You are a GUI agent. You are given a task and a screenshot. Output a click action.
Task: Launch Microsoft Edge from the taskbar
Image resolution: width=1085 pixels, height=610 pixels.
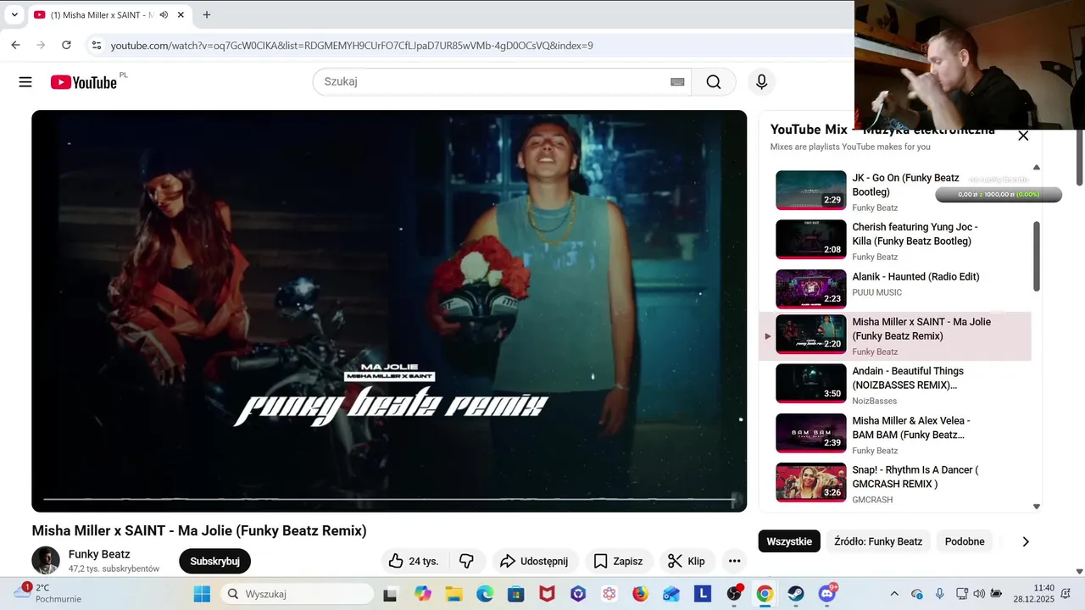(485, 594)
